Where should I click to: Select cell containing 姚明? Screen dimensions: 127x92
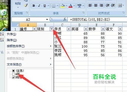pyautogui.click(x=62, y=55)
